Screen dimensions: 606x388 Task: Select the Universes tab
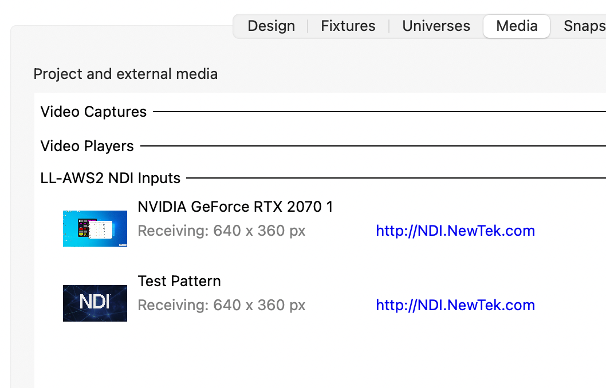[x=436, y=26]
